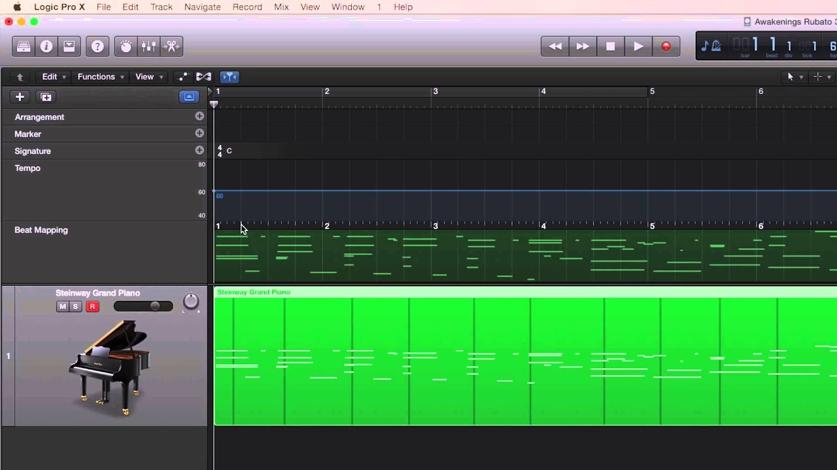Click the Steinway Grand Piano track name
Screen dimensions: 837x470
[97, 293]
